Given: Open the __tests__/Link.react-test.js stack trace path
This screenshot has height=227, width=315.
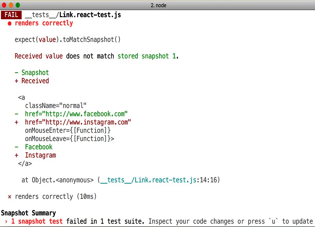Looking at the screenshot, I should pyautogui.click(x=148, y=180).
